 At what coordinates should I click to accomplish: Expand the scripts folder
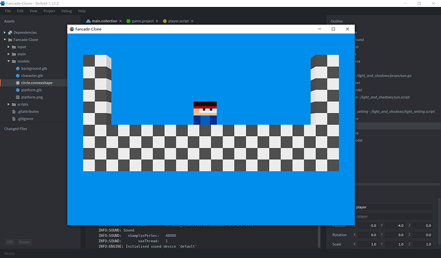coord(10,104)
